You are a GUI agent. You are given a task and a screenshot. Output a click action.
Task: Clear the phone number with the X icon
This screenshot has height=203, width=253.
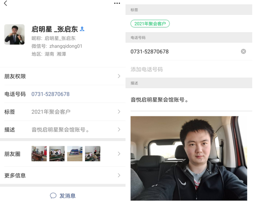click(x=243, y=52)
